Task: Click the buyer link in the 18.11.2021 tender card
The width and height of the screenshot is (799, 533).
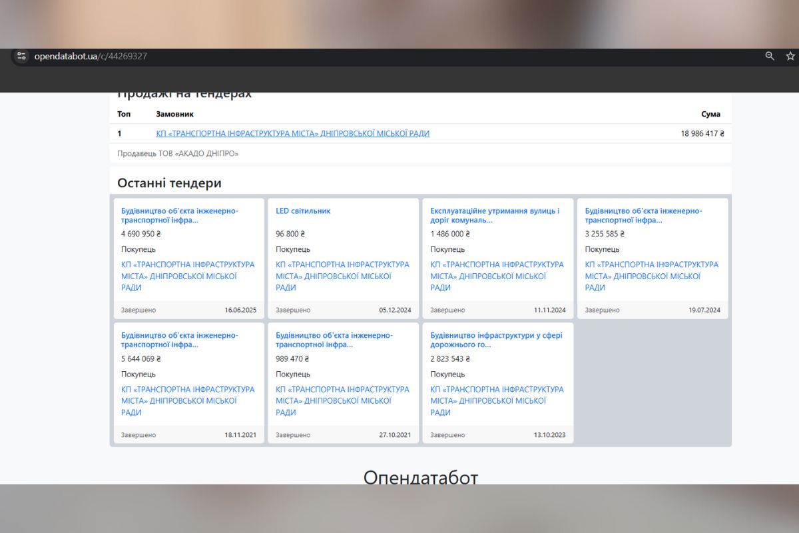Action: click(188, 400)
